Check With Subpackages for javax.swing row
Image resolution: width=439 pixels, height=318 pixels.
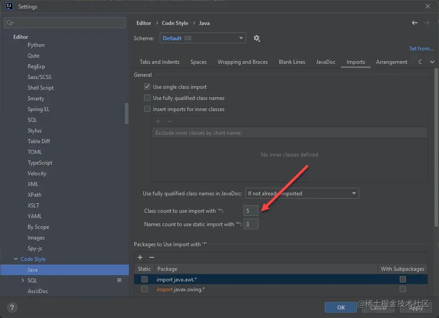pyautogui.click(x=402, y=289)
